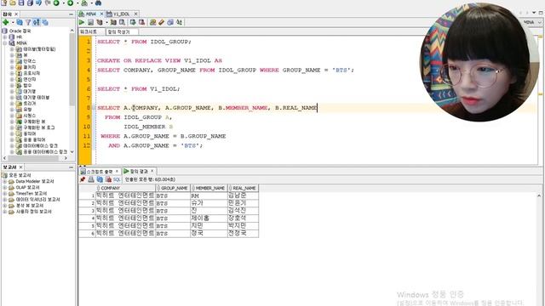Select the 질의 작성기 tab

[119, 31]
